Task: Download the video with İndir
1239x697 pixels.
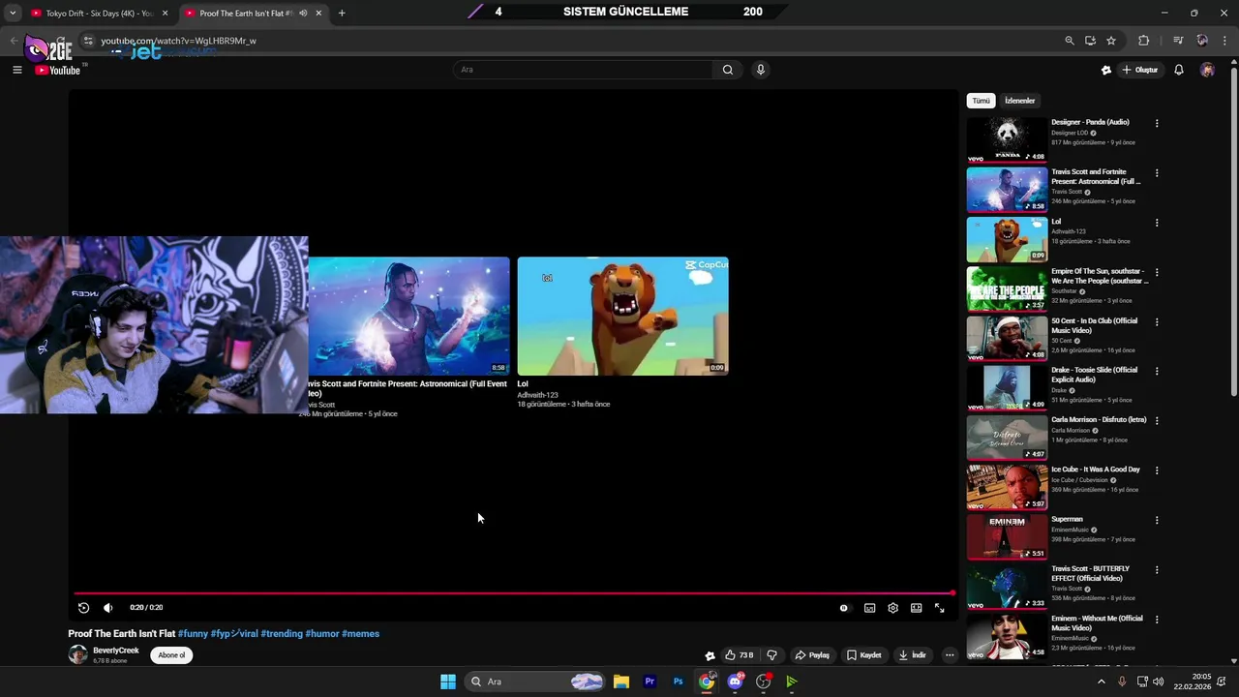Action: tap(913, 655)
